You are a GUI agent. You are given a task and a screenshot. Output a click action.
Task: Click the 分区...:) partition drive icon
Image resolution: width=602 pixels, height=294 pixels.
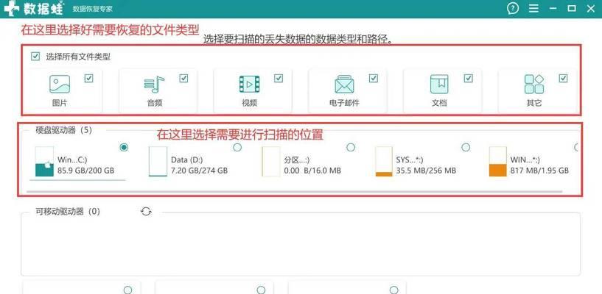[x=271, y=162]
